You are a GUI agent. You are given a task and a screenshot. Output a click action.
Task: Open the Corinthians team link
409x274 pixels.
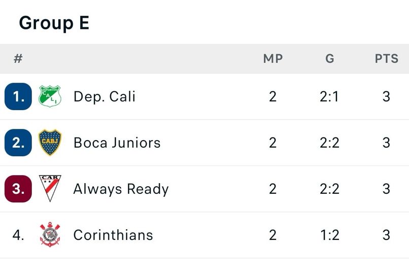pos(113,235)
